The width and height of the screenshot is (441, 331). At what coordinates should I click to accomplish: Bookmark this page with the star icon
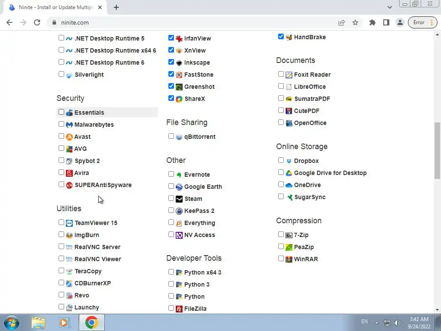point(355,22)
